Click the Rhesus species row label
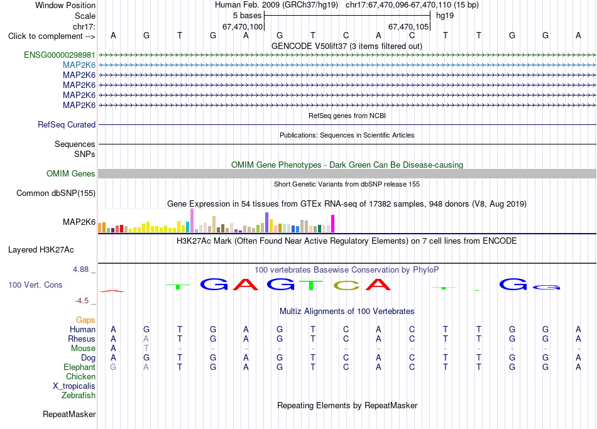The image size is (597, 429). tap(82, 339)
